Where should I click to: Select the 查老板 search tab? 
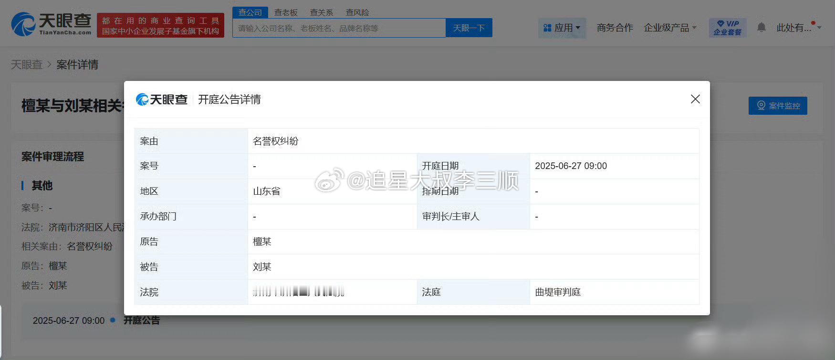point(286,12)
